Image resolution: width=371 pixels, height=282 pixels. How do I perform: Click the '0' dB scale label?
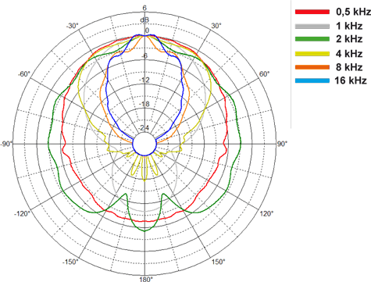coord(147,30)
